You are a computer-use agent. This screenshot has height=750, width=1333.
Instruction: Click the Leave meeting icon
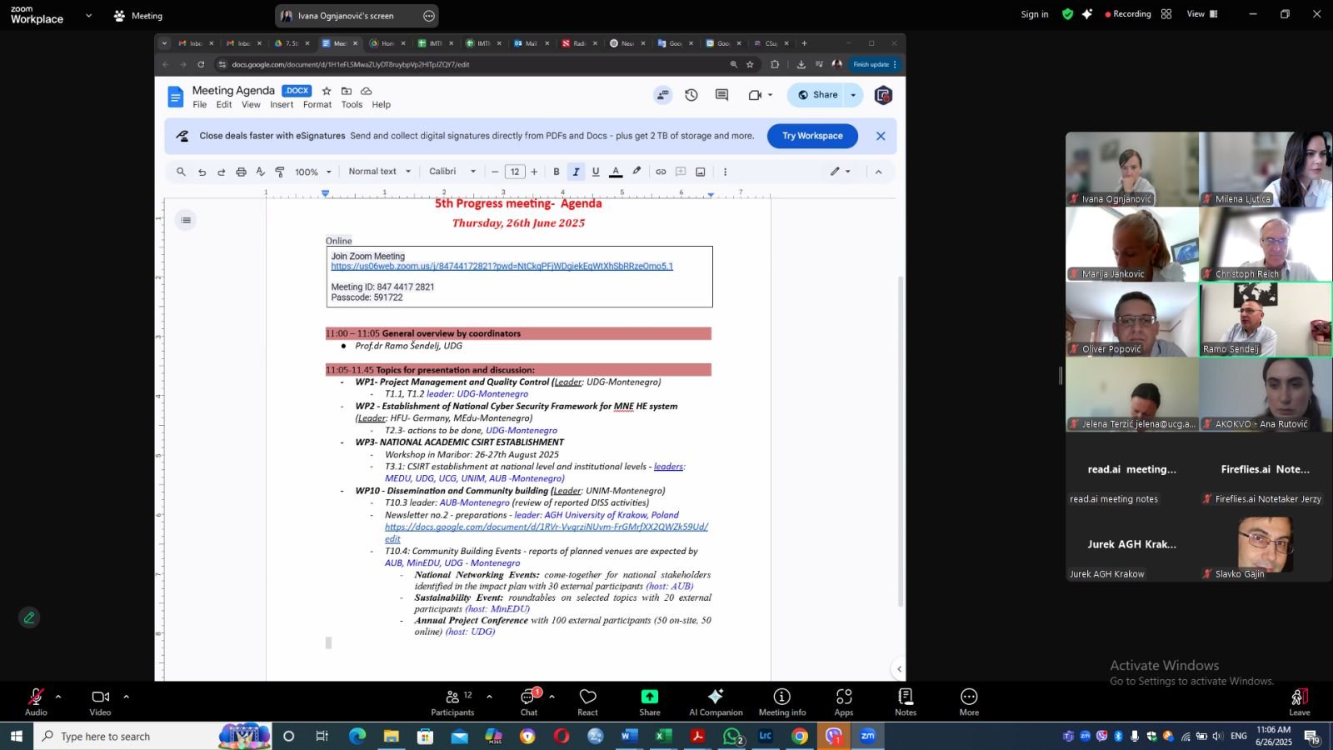click(1300, 702)
